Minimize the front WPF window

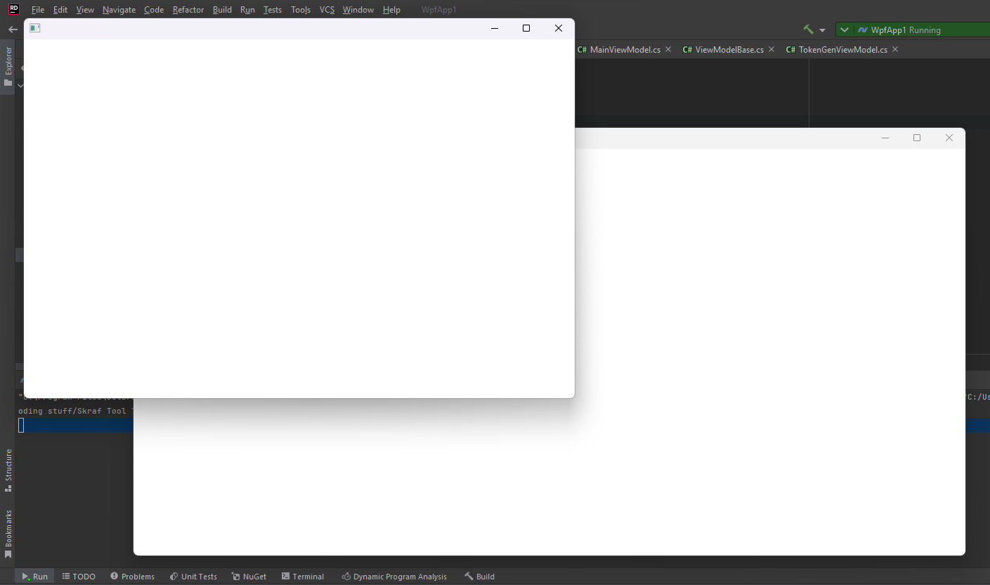pos(495,28)
